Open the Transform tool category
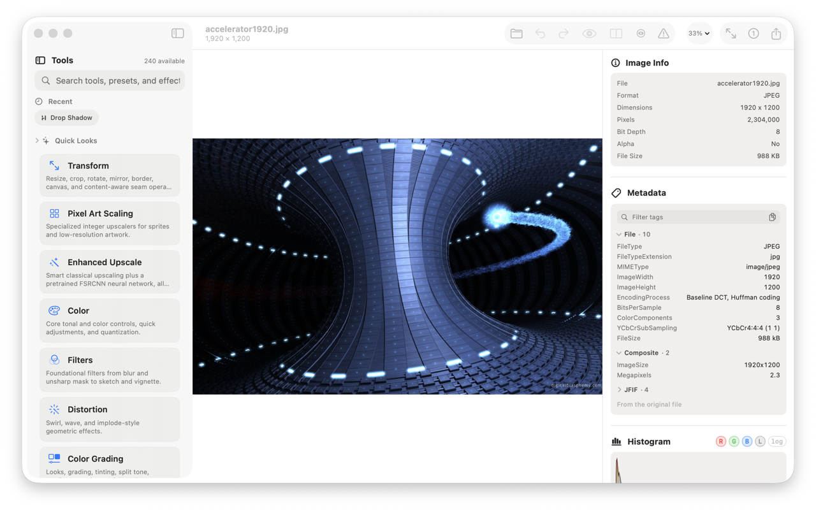 coord(110,175)
